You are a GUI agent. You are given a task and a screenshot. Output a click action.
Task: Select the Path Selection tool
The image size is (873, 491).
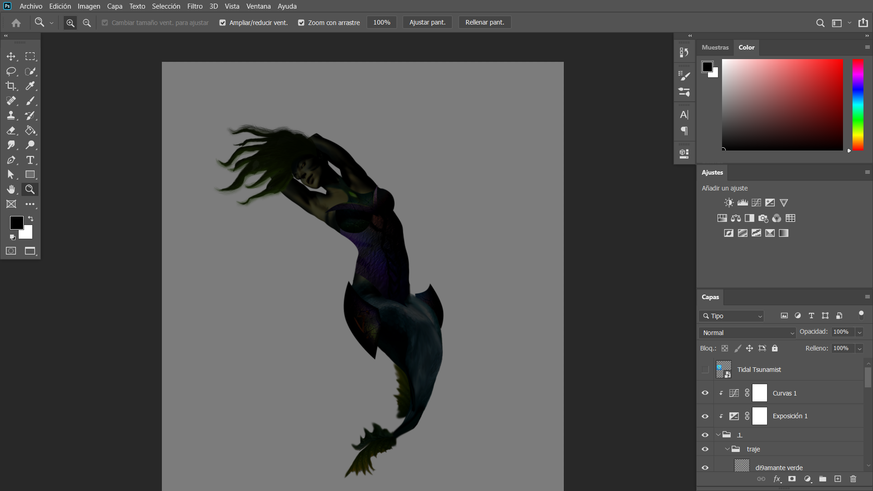[x=11, y=175]
